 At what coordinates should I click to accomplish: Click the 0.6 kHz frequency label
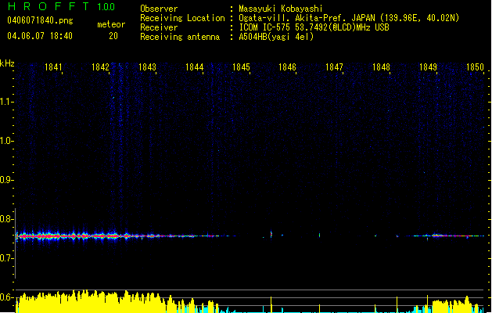(x=6, y=297)
